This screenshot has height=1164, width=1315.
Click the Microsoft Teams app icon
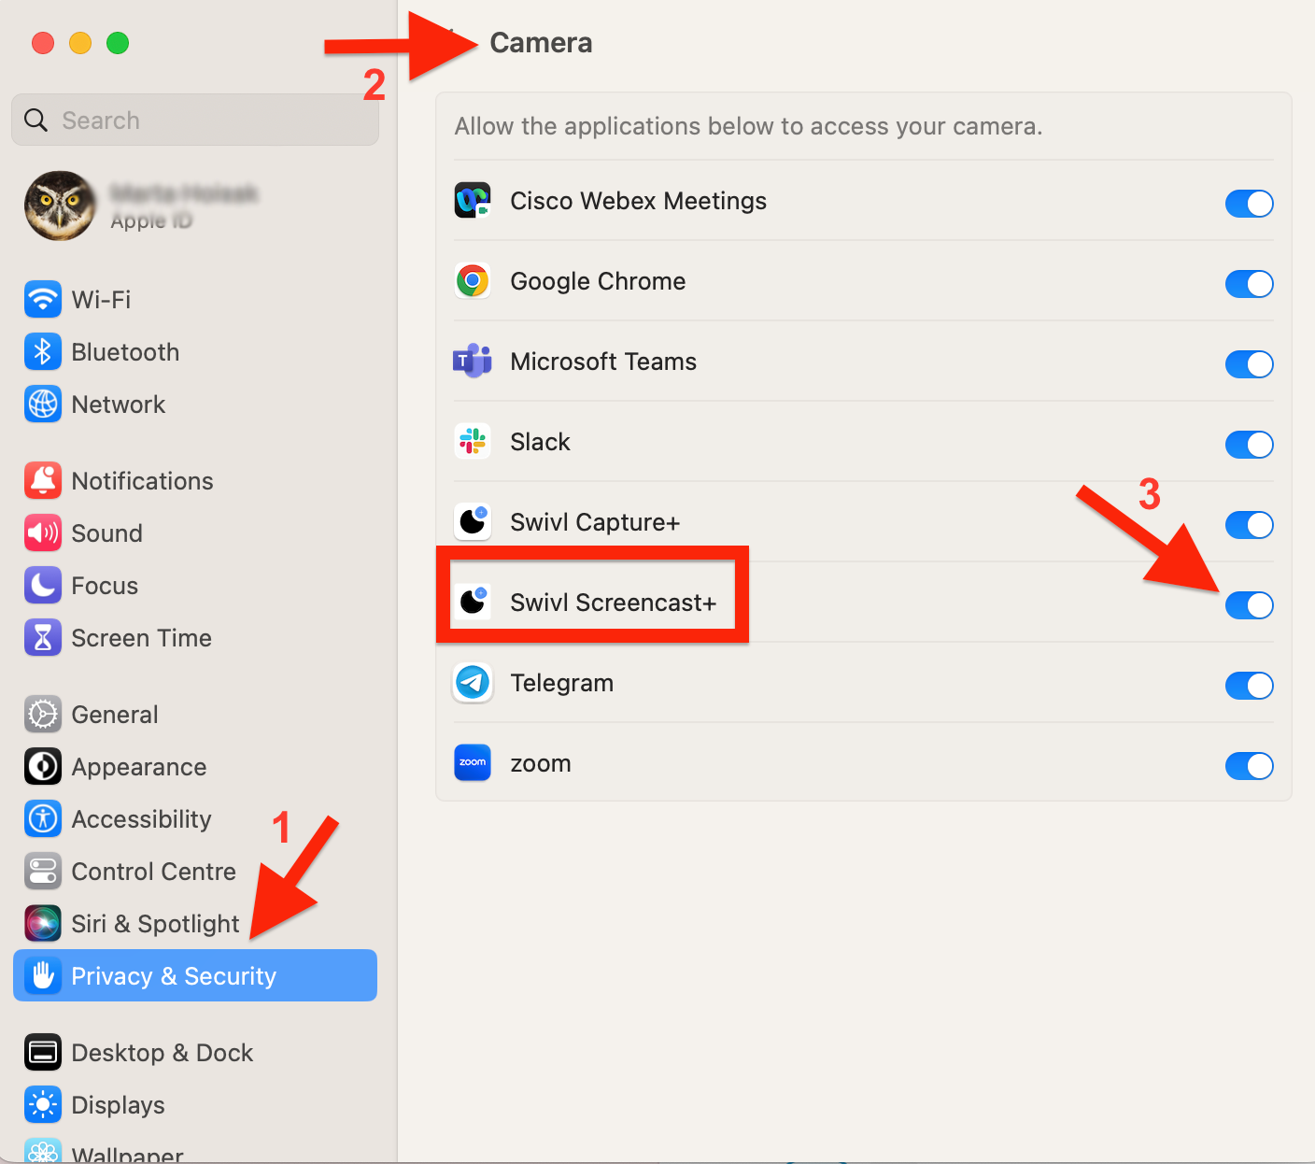(473, 362)
